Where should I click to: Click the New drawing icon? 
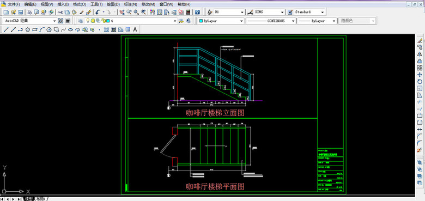click(x=6, y=12)
